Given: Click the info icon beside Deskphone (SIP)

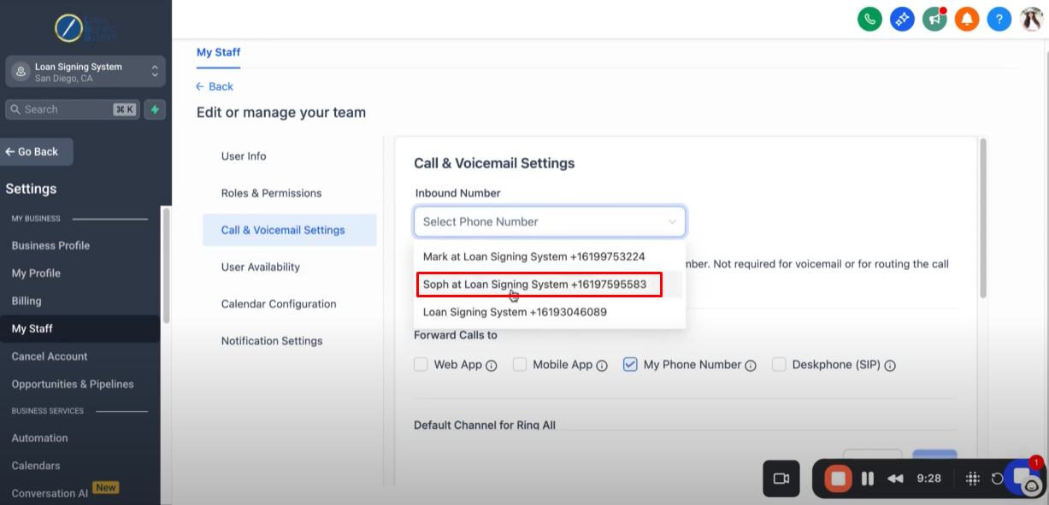Looking at the screenshot, I should pos(890,366).
